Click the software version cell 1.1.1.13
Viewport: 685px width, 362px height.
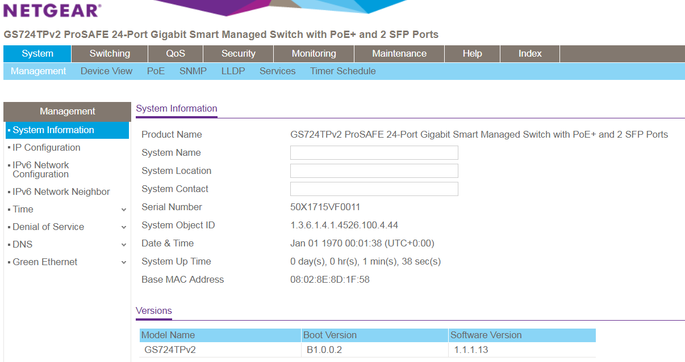pyautogui.click(x=471, y=350)
